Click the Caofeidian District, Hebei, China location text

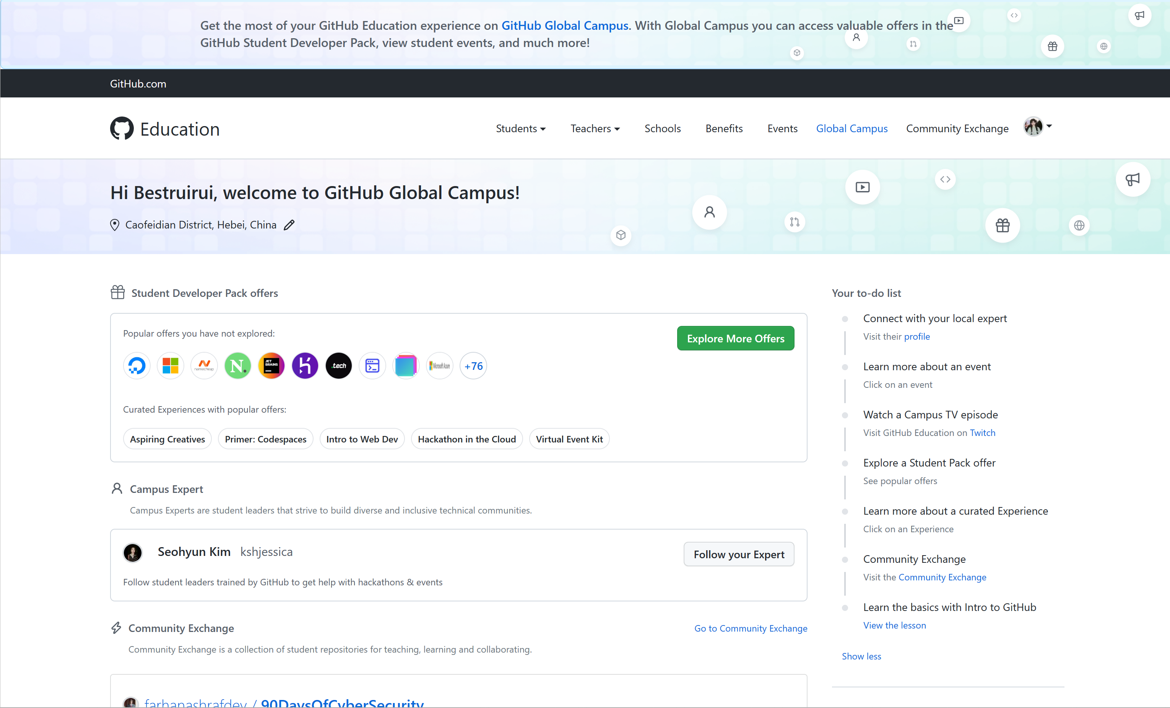pyautogui.click(x=200, y=225)
